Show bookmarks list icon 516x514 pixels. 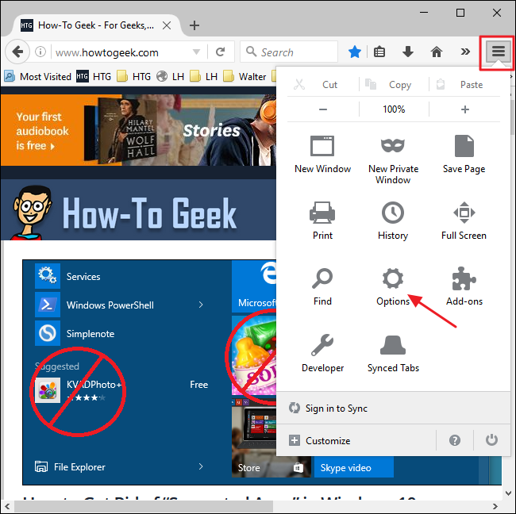click(379, 52)
